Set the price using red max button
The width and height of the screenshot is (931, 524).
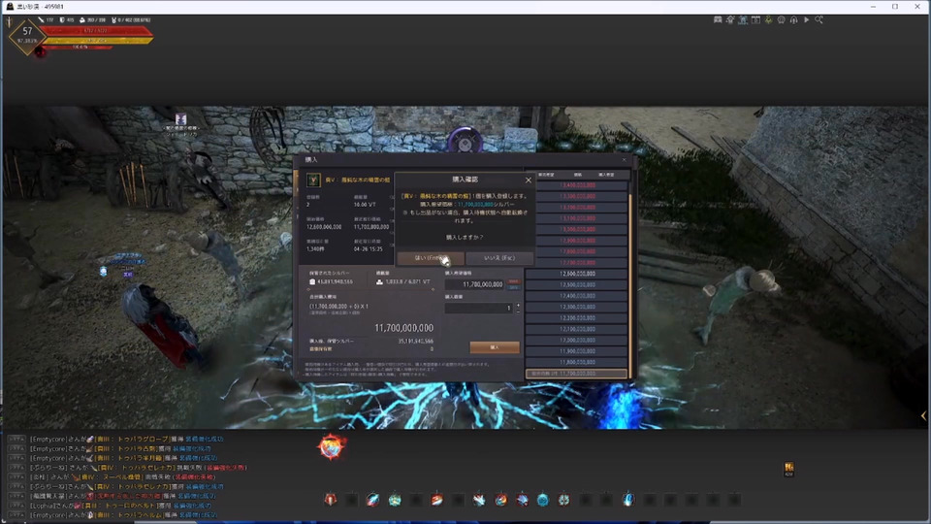click(514, 281)
